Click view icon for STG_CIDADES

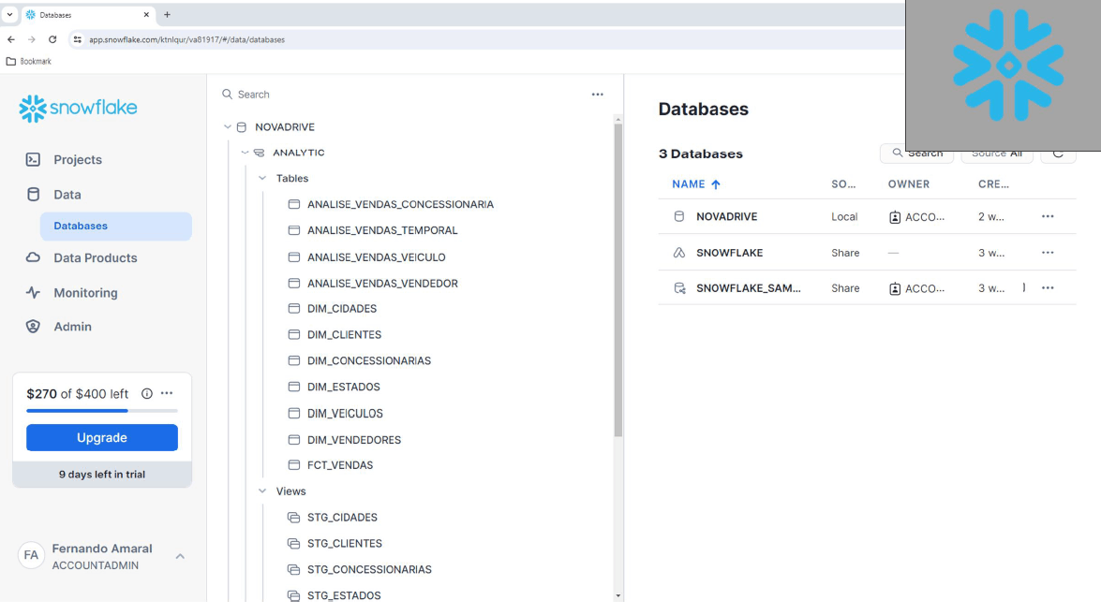click(294, 518)
